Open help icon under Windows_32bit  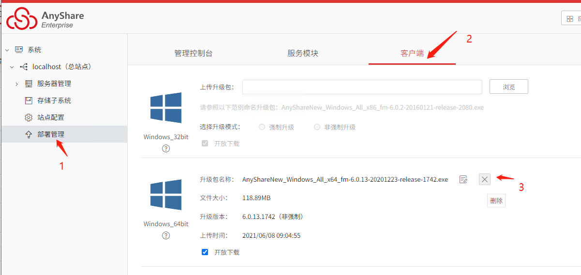tap(166, 148)
